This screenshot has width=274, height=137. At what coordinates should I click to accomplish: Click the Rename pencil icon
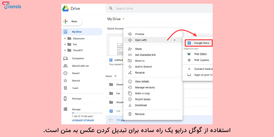[x=130, y=73]
